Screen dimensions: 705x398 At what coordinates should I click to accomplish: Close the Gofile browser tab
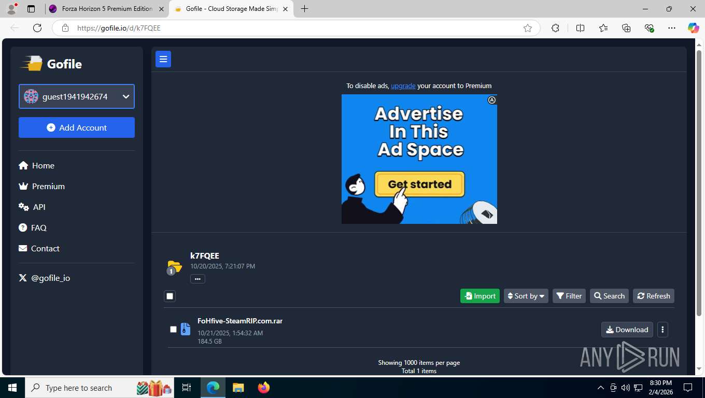[285, 9]
